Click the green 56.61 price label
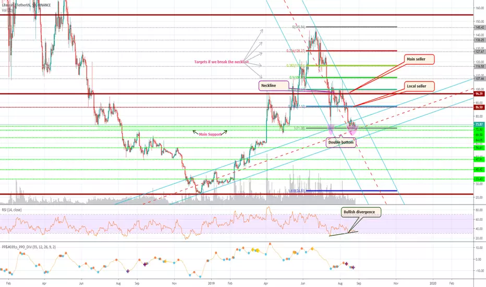 coord(479,148)
